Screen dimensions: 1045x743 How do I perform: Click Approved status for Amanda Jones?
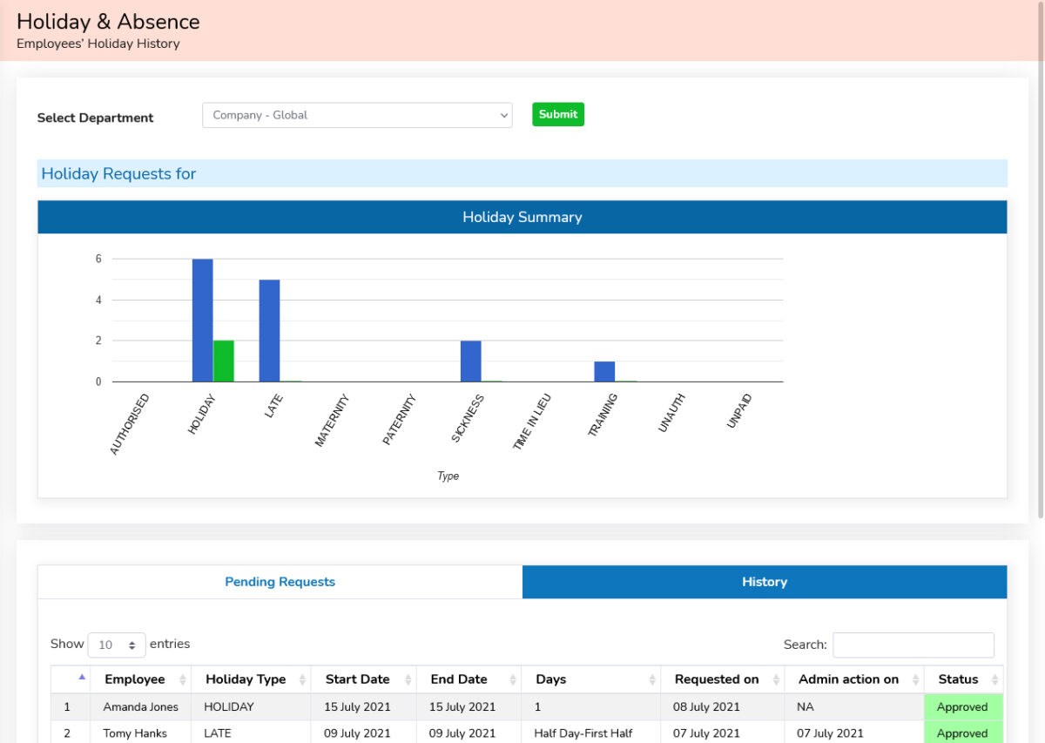(962, 707)
